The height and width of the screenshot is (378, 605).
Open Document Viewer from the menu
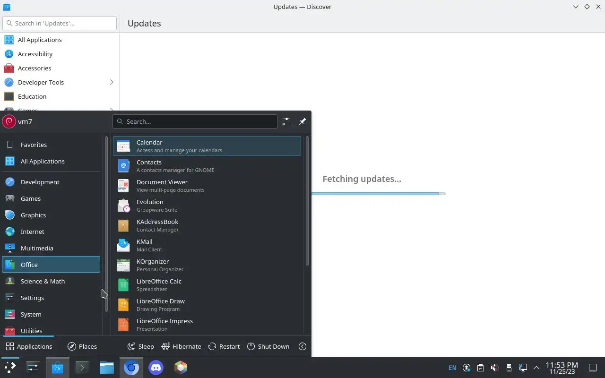[x=207, y=186]
